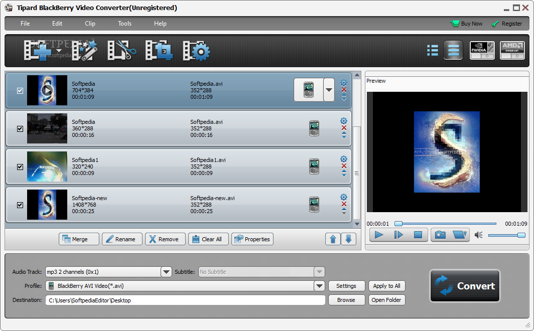Adjust the volume slider

tap(507, 235)
